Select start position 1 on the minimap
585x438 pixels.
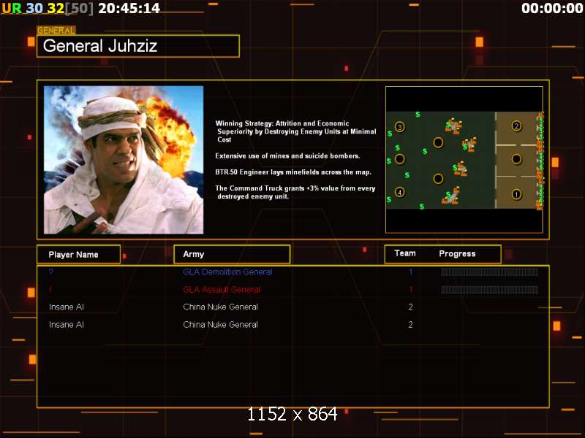point(516,194)
